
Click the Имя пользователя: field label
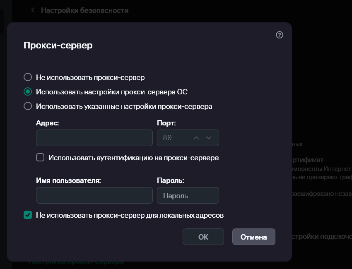pyautogui.click(x=69, y=180)
